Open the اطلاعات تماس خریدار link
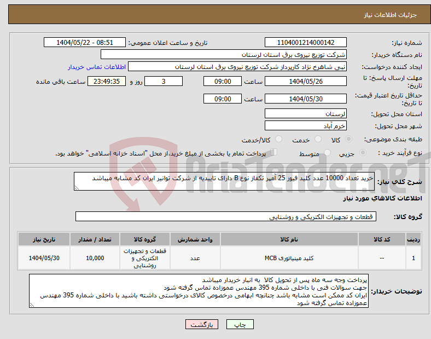 pos(97,67)
